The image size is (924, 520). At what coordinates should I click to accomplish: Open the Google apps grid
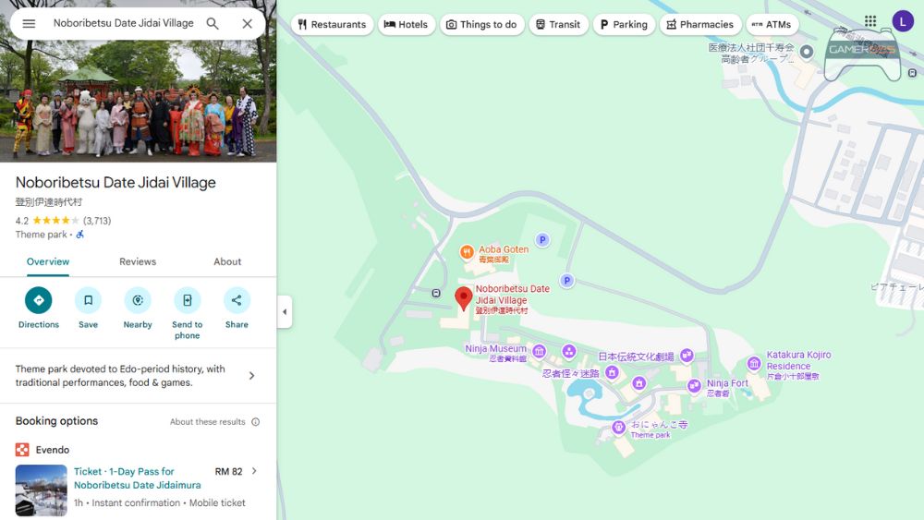click(869, 21)
